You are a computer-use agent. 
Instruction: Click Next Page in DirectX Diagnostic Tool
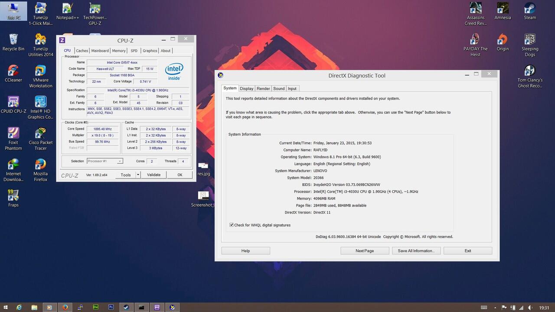tap(365, 250)
